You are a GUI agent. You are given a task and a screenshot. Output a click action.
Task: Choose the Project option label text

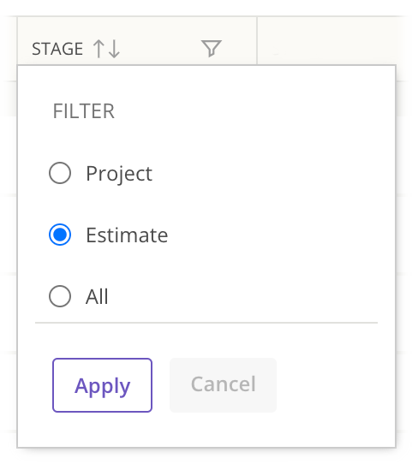coord(119,174)
